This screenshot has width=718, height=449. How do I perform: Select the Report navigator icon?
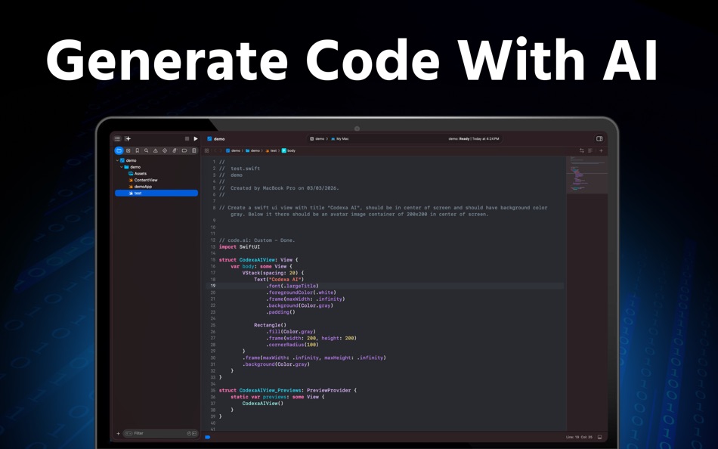pyautogui.click(x=194, y=150)
